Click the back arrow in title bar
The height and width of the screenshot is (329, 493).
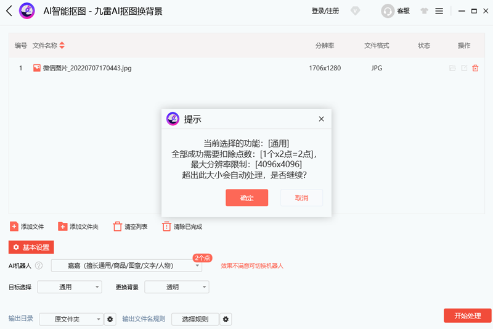[9, 11]
